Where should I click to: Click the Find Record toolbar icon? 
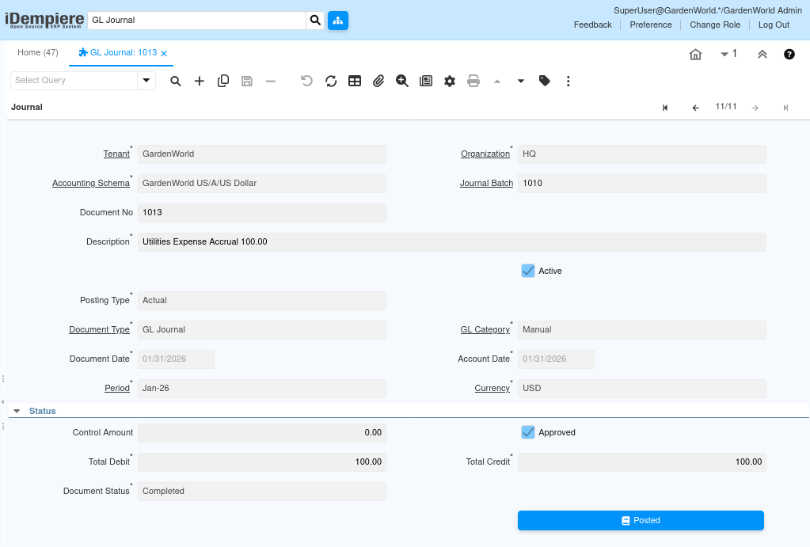(x=176, y=81)
